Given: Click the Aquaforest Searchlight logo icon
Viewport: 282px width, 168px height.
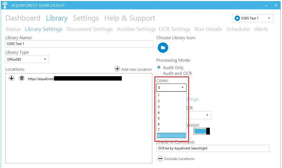Looking at the screenshot, I should pos(5,5).
